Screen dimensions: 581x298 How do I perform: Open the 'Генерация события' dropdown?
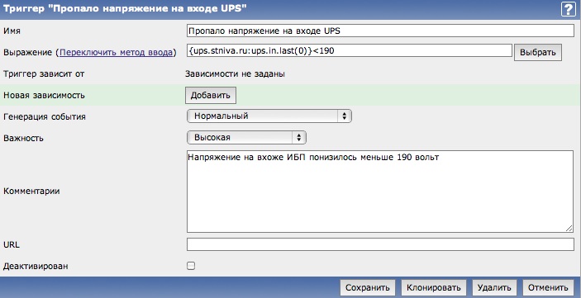pos(269,116)
